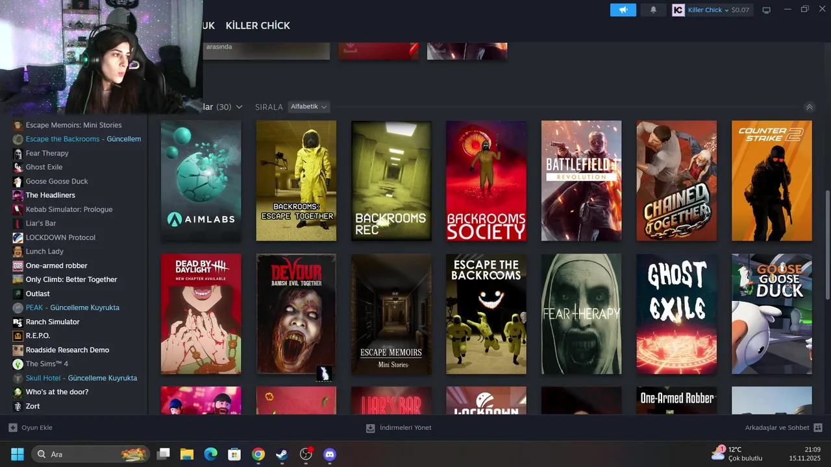Click the Ghost Exile sidebar icon
The image size is (831, 467).
18,167
